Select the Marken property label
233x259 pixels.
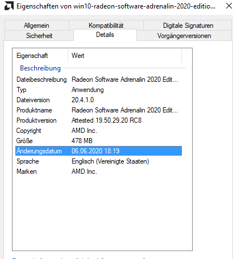tap(27, 172)
